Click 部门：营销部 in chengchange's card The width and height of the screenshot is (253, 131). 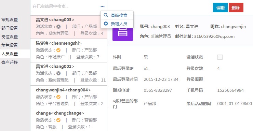(x=84, y=120)
